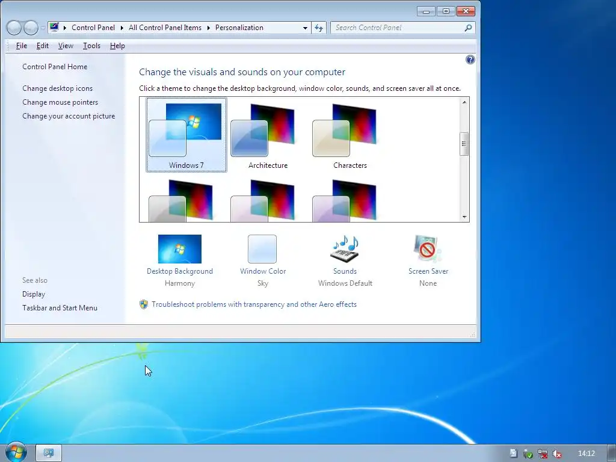
Task: Click the Show desktop button
Action: tap(611, 454)
